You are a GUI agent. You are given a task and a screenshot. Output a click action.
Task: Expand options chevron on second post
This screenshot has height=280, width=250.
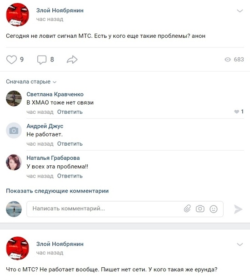click(240, 244)
